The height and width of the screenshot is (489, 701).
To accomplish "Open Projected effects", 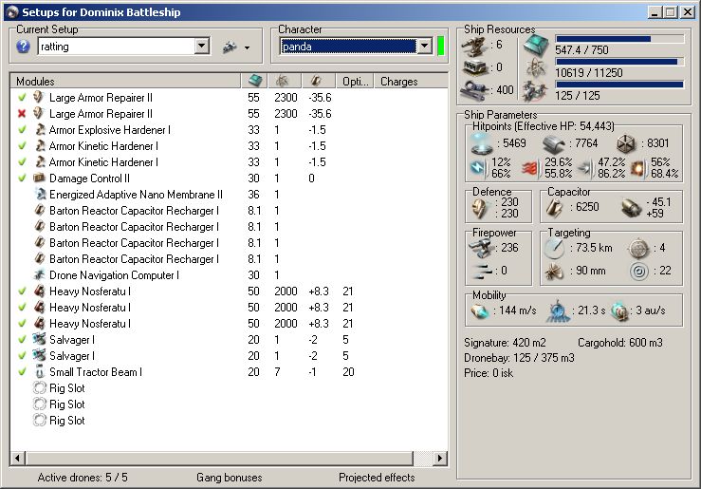I will pos(377,478).
